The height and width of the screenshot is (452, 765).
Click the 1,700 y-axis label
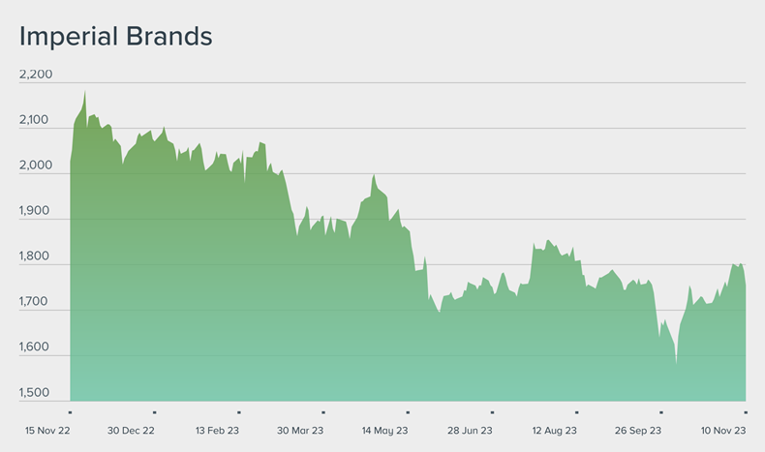(x=36, y=302)
